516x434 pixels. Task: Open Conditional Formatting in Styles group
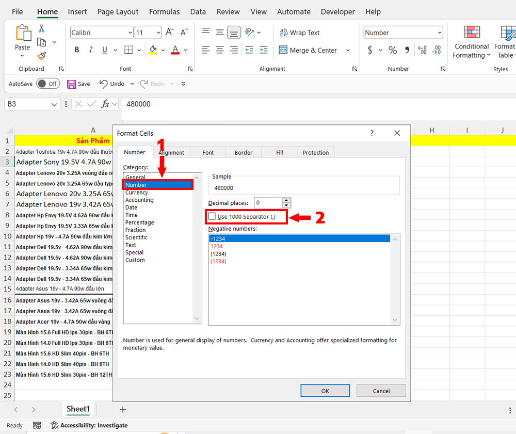coord(472,41)
